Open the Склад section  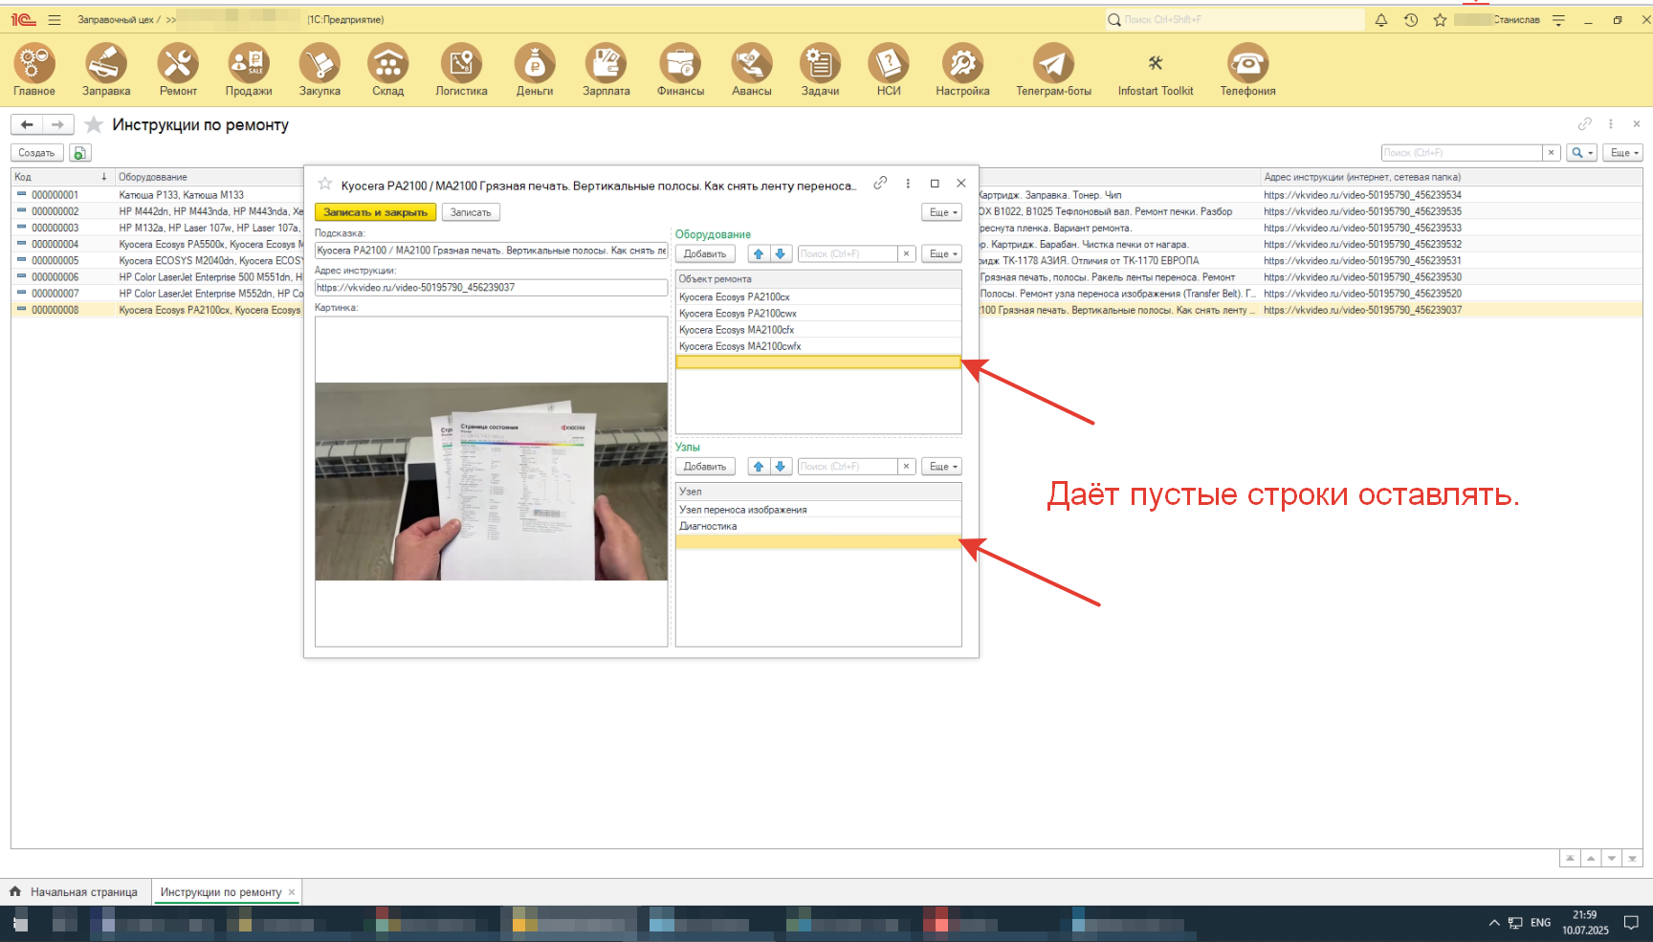[x=387, y=71]
